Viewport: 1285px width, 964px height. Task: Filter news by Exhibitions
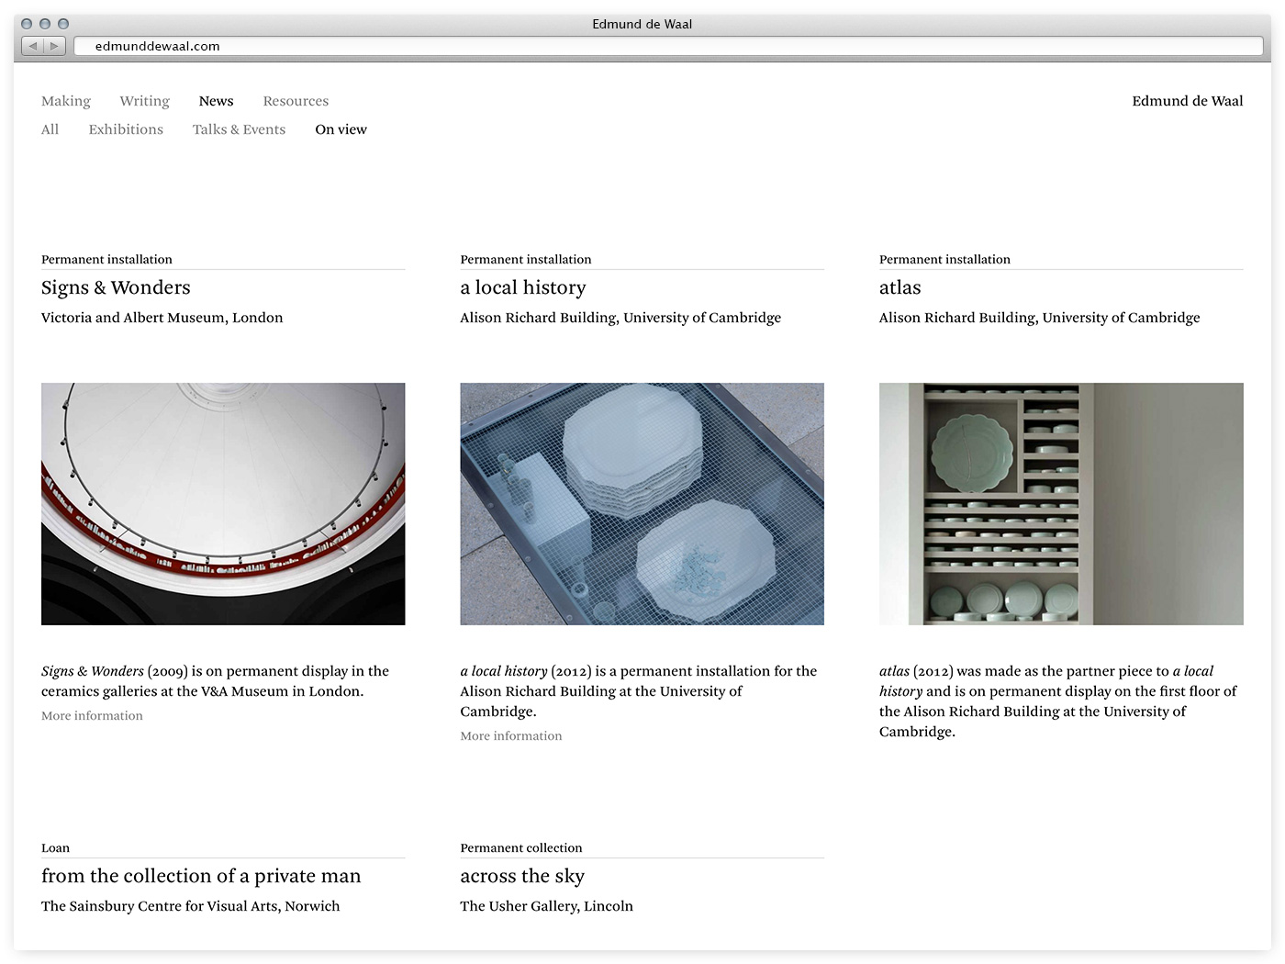pyautogui.click(x=126, y=129)
